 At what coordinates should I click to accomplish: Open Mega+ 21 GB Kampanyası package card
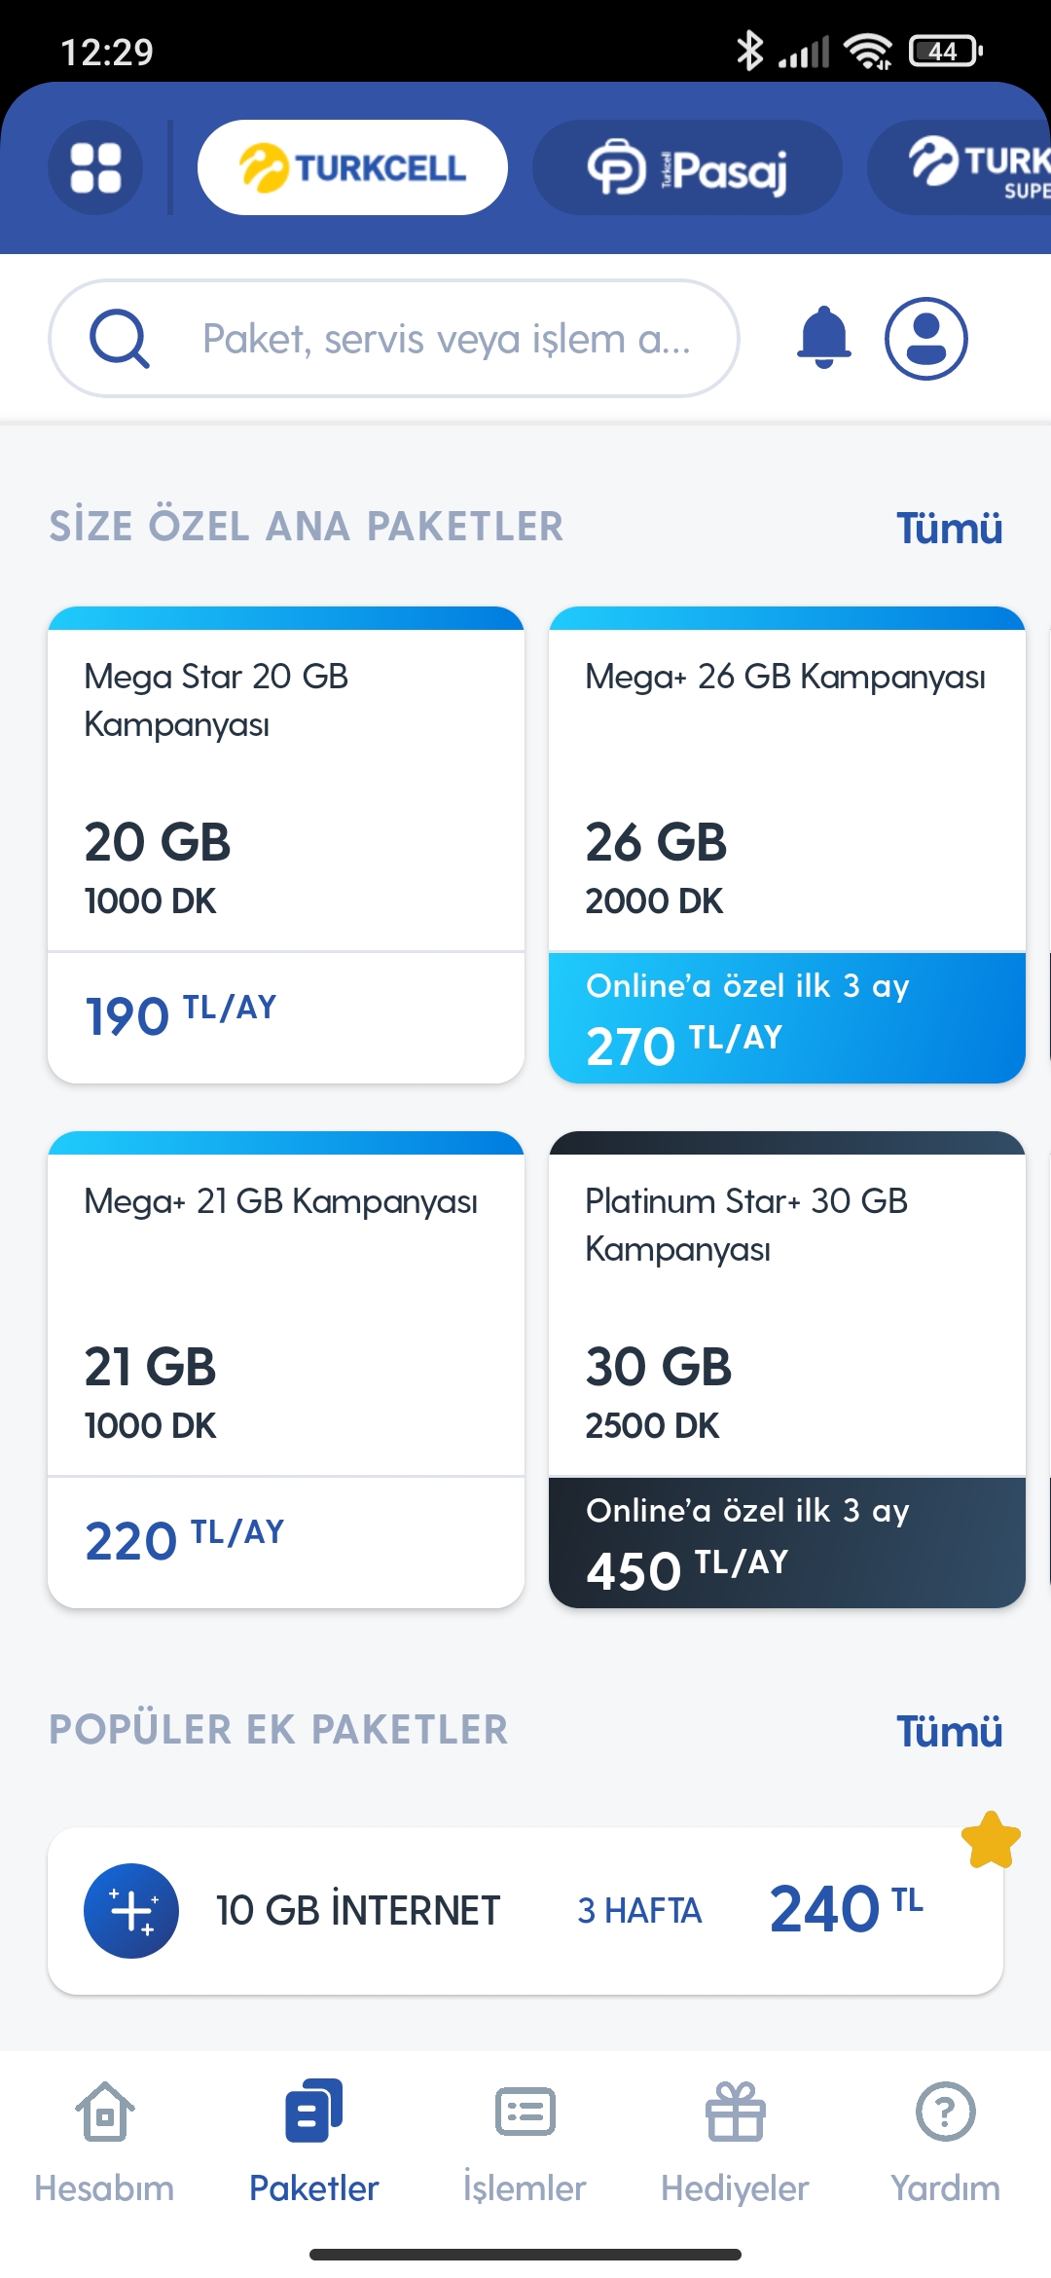tap(286, 1370)
